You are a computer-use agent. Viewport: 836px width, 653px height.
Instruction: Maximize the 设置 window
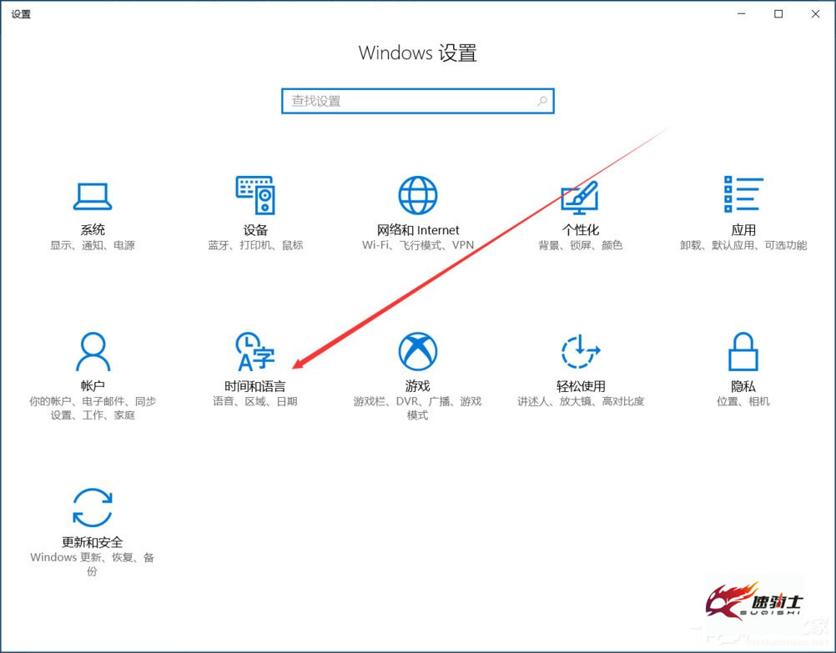coord(778,14)
